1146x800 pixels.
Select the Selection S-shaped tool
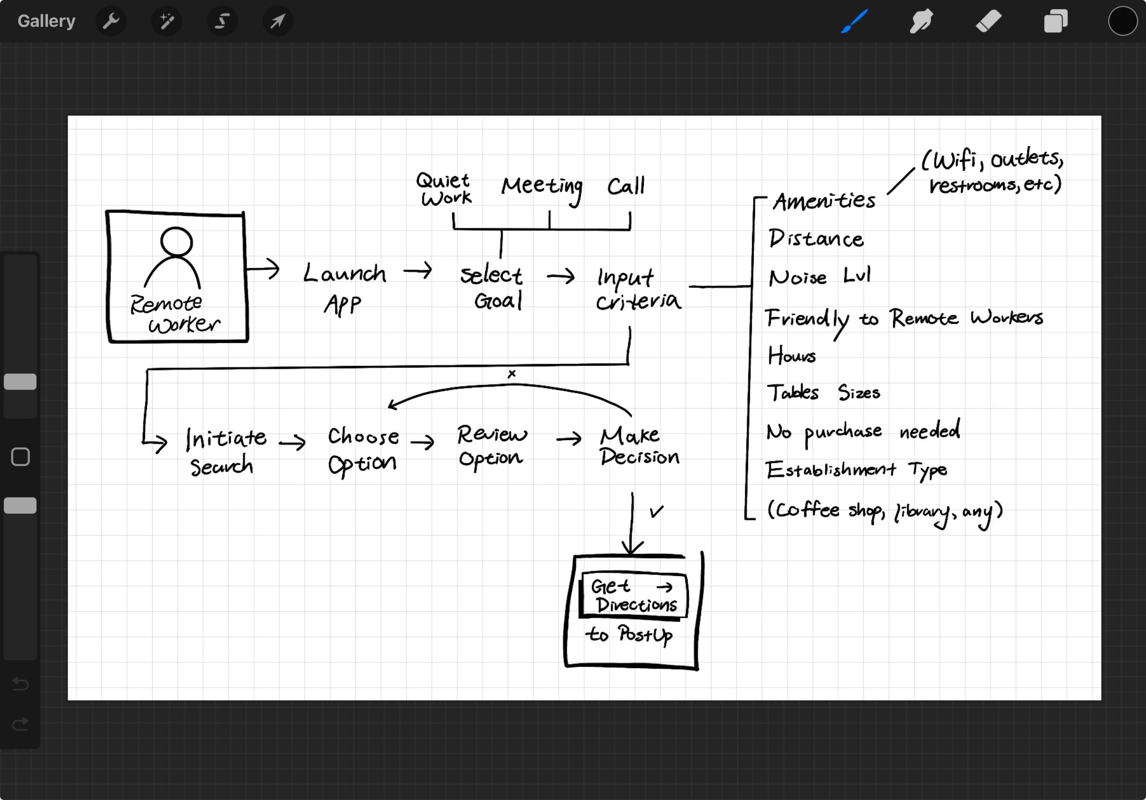[222, 21]
